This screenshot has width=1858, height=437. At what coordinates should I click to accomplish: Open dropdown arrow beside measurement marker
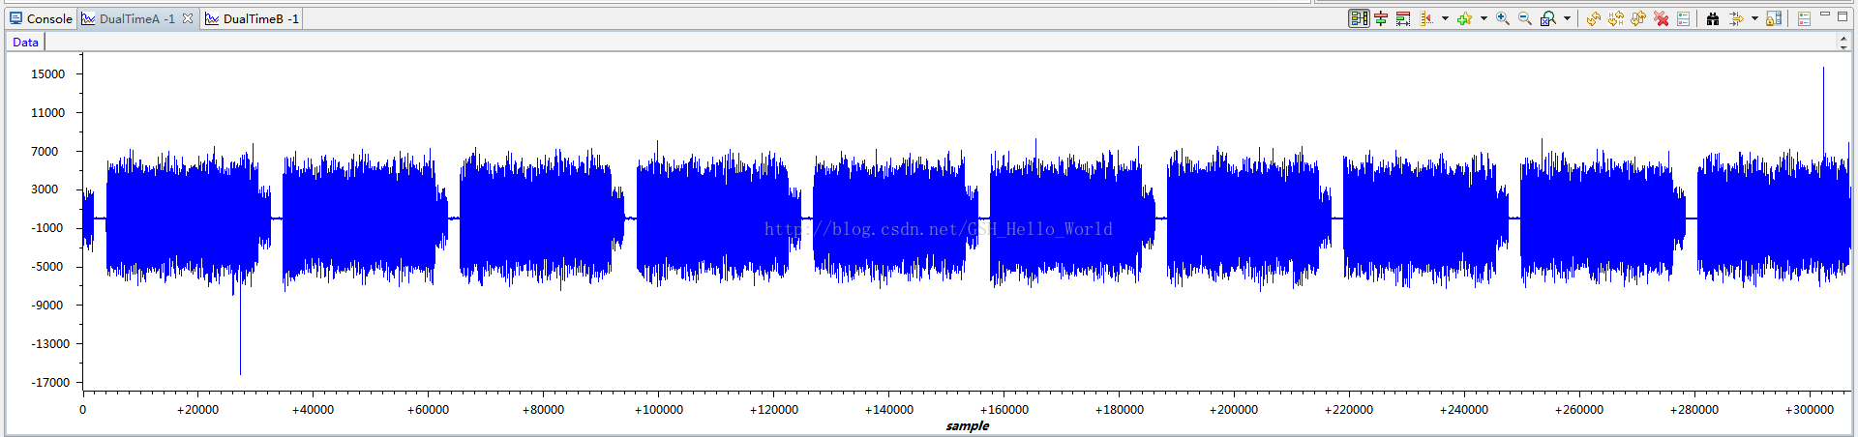(1445, 18)
